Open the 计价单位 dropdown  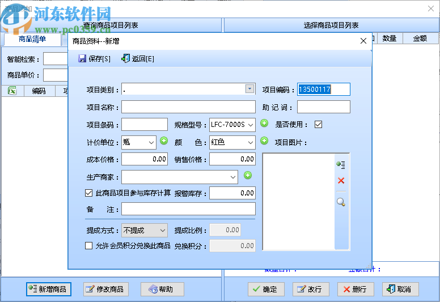click(151, 143)
